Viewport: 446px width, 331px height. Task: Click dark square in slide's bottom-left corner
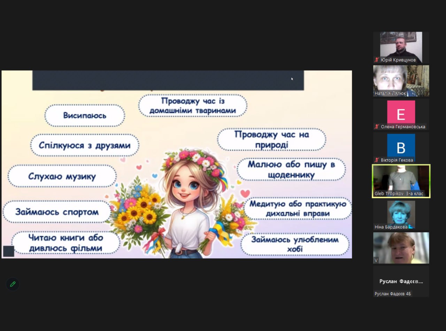9,251
